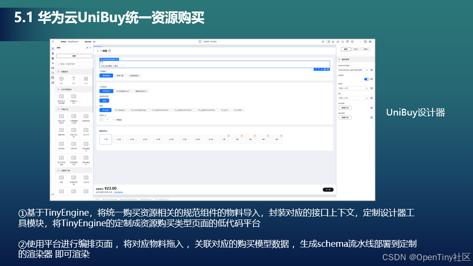Select the Text built-in component
Image resolution: width=473 pixels, height=266 pixels.
point(74,80)
